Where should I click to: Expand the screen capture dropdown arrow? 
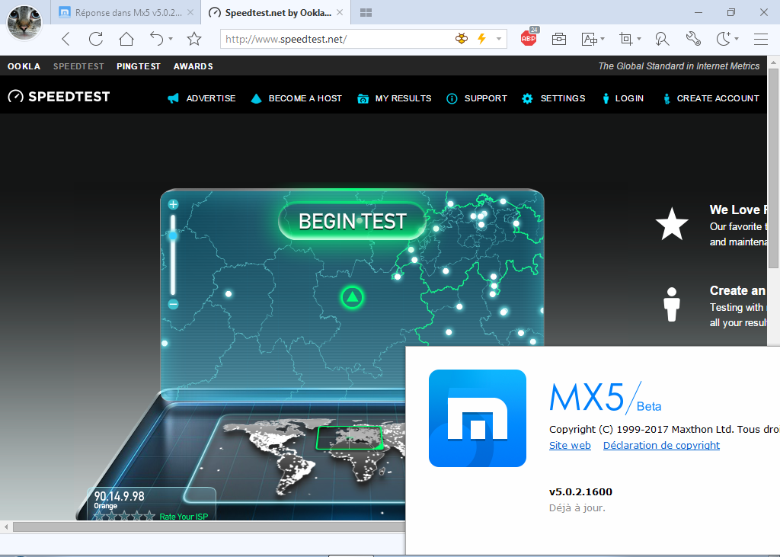coord(639,39)
